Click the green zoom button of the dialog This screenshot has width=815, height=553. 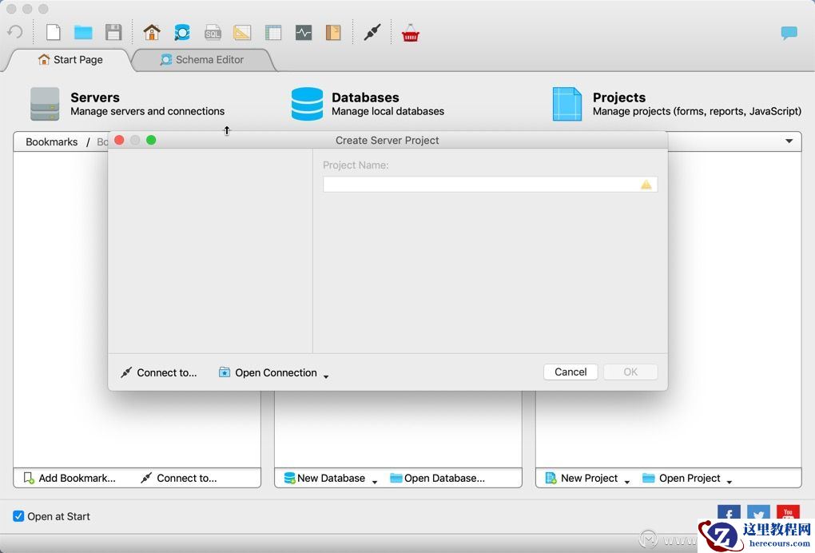pyautogui.click(x=151, y=141)
